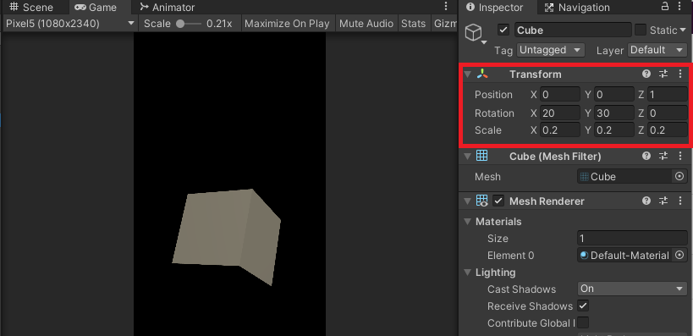Open the Navigation tab
The height and width of the screenshot is (336, 693).
[x=577, y=8]
